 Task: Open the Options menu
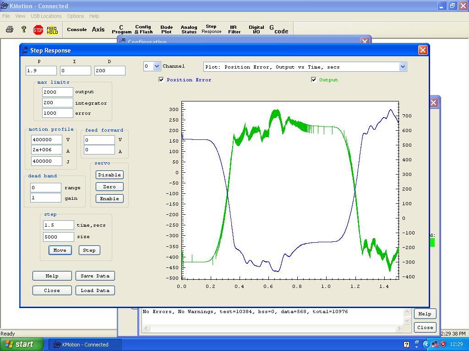click(75, 16)
